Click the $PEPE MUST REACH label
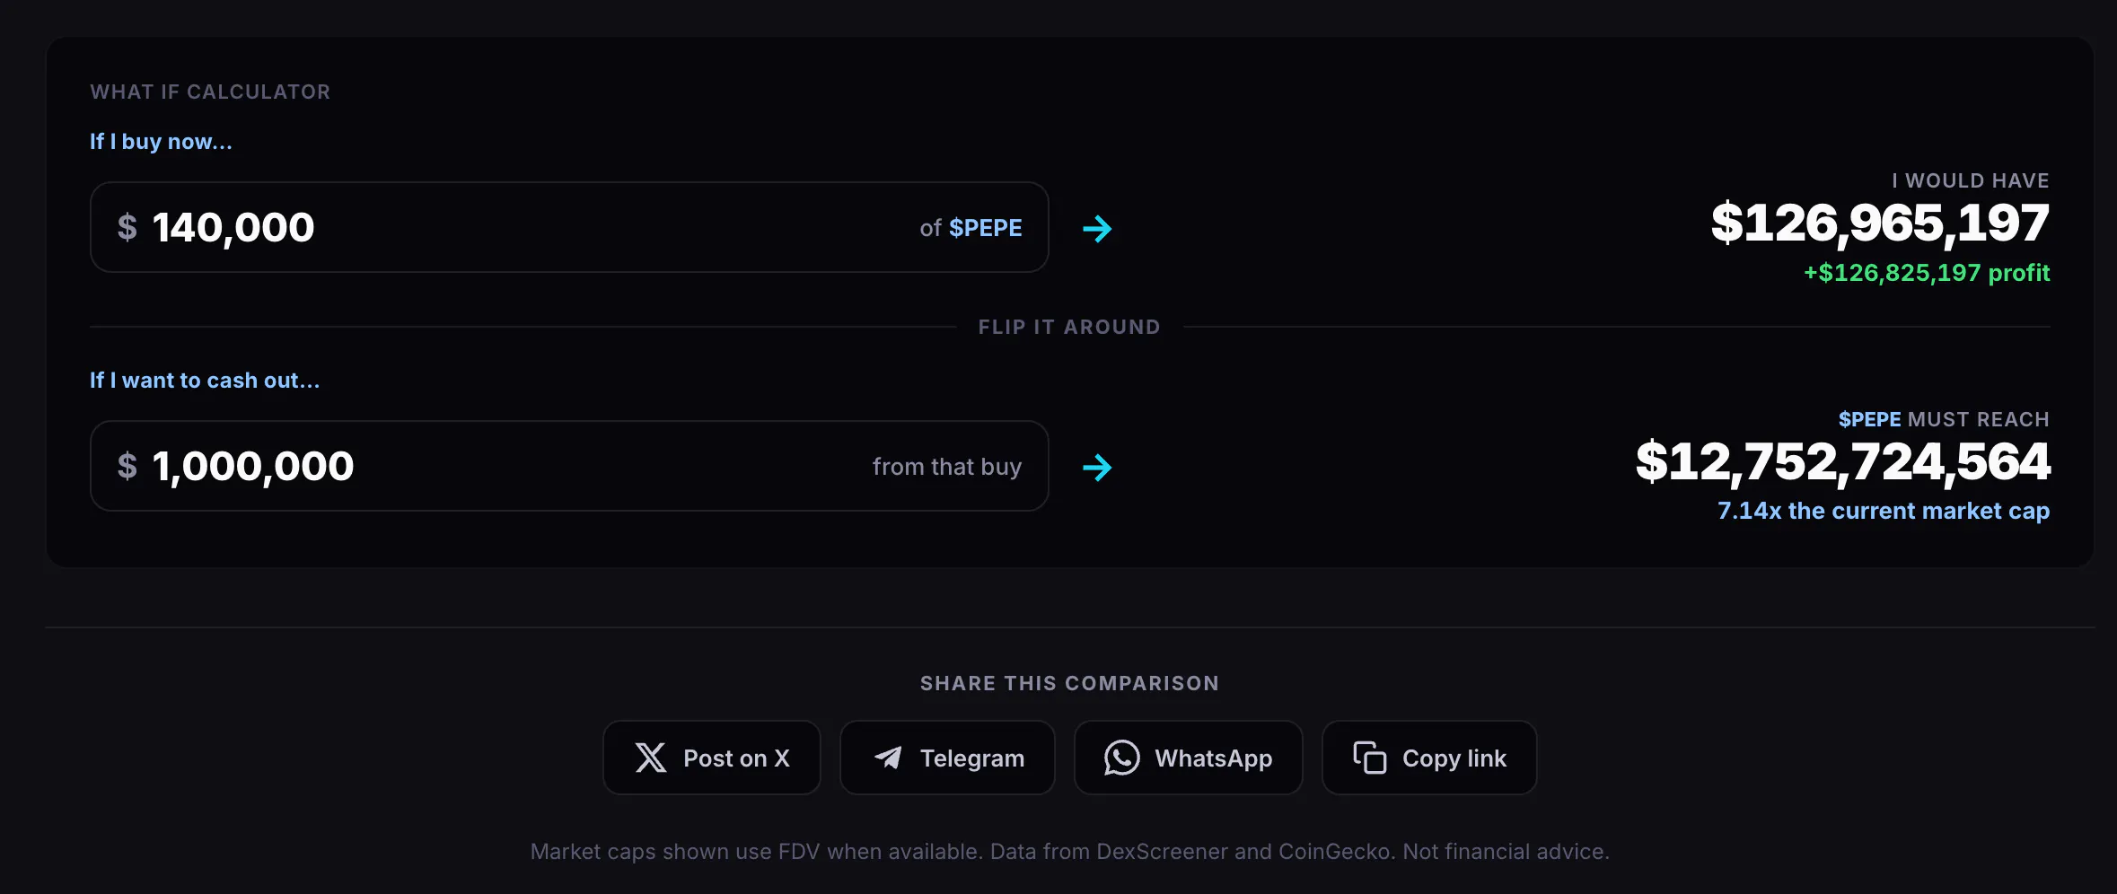 (x=1944, y=419)
